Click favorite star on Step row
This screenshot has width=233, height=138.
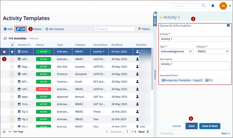tap(12, 67)
